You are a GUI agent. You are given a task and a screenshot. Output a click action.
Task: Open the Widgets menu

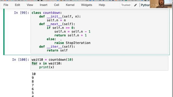pos(86,5)
